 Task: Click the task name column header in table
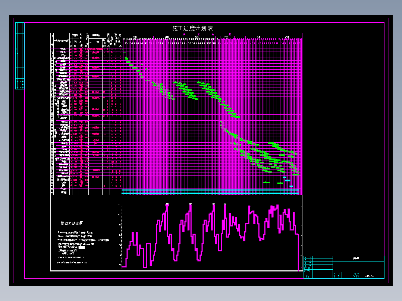click(62, 41)
